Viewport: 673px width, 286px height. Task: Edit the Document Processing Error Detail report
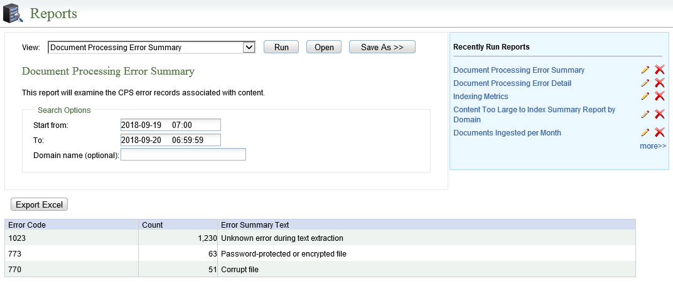pyautogui.click(x=645, y=83)
